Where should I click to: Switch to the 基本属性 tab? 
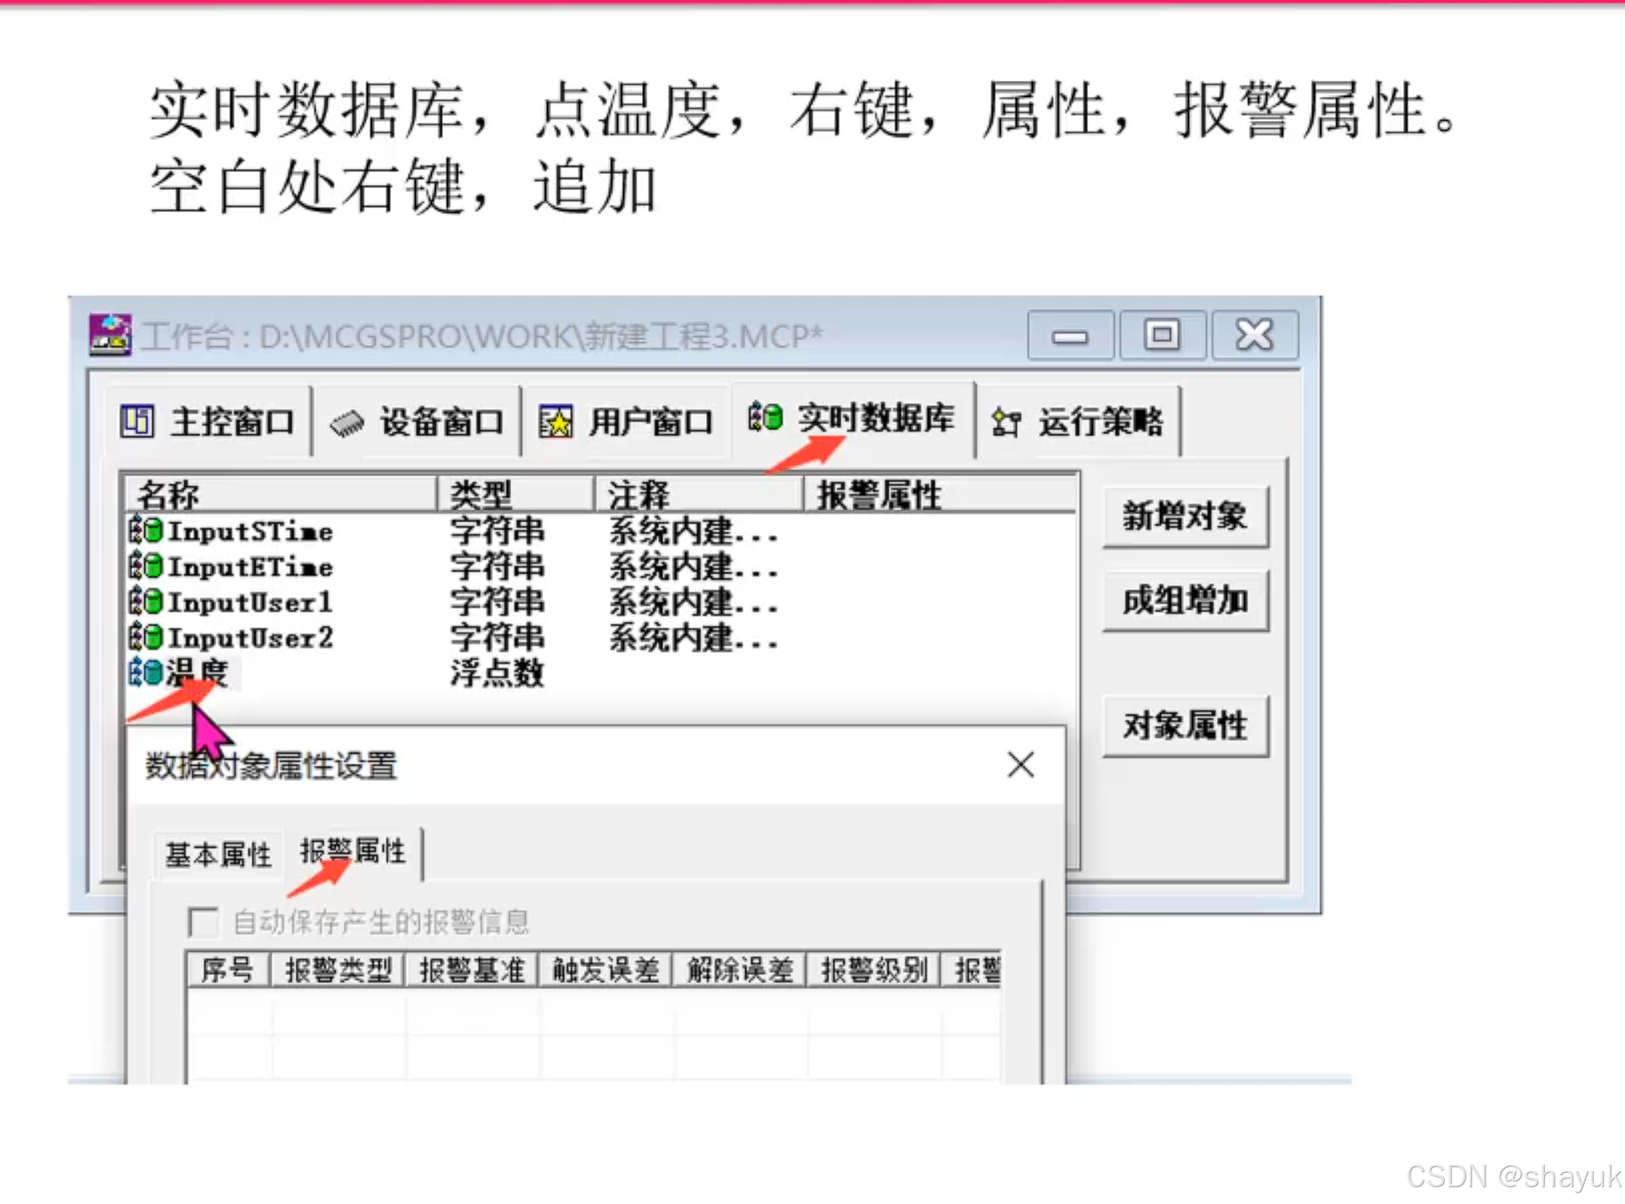218,855
